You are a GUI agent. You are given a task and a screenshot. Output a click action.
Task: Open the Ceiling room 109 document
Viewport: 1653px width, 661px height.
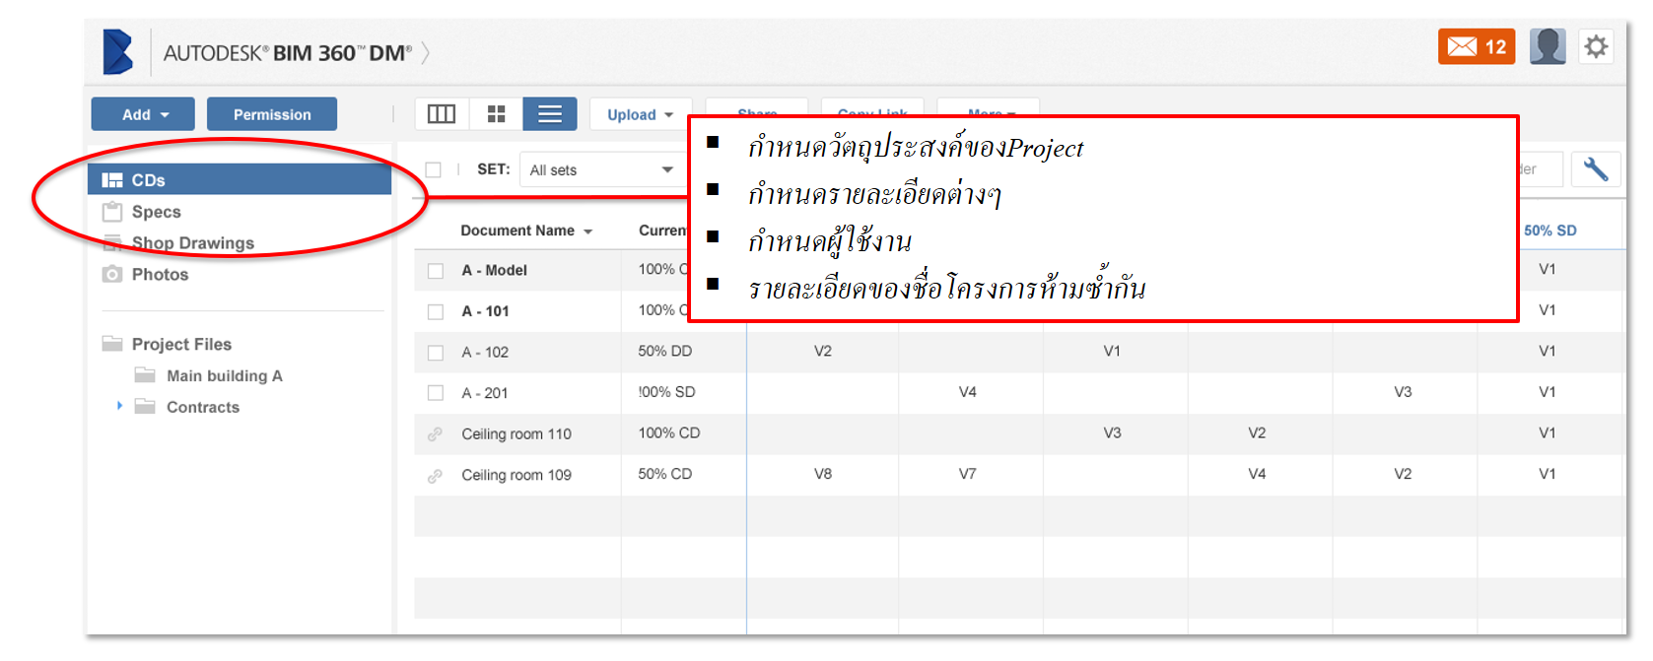coord(517,475)
